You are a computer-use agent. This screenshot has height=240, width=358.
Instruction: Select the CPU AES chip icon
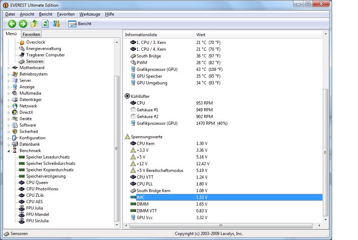click(x=22, y=202)
